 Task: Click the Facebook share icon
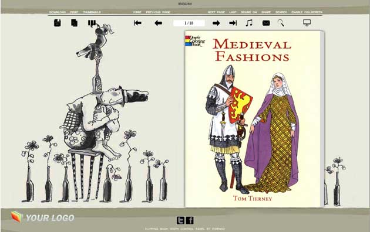(190, 220)
